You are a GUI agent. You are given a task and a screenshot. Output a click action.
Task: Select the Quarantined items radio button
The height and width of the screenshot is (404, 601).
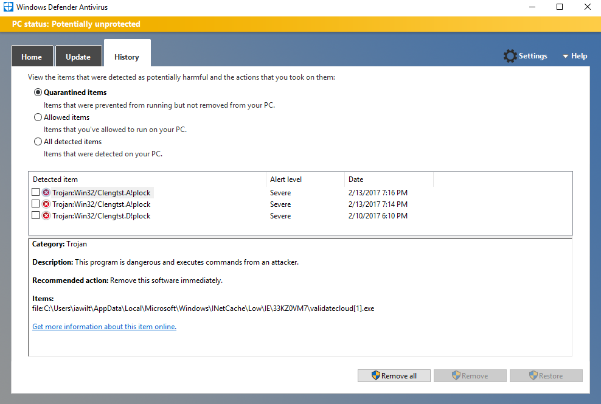tap(38, 92)
